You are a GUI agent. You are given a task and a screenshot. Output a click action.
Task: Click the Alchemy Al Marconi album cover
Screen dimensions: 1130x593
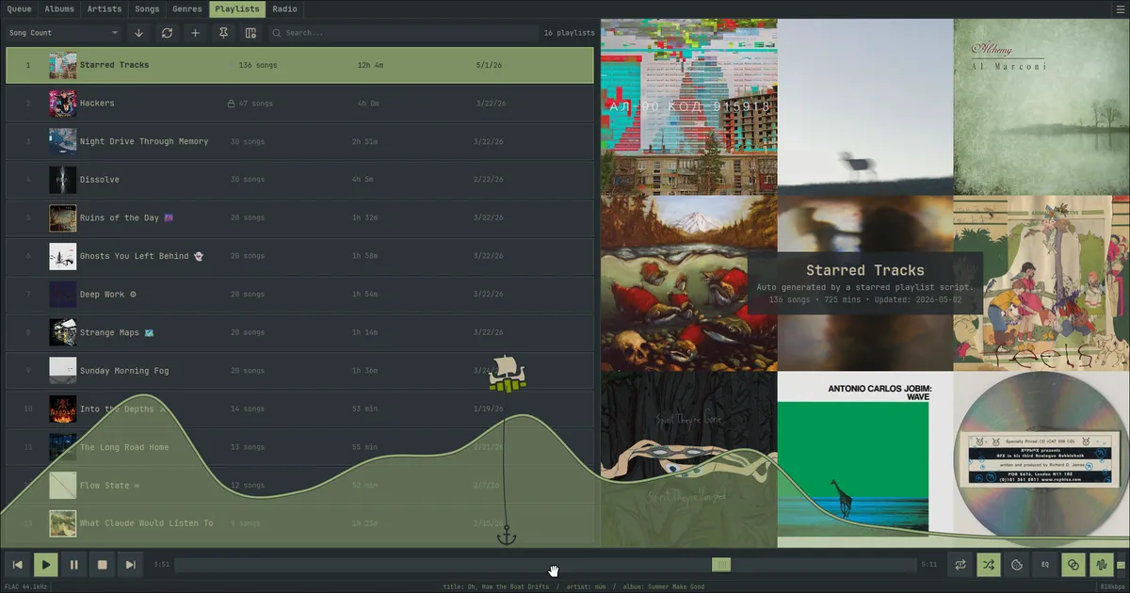tap(1041, 107)
